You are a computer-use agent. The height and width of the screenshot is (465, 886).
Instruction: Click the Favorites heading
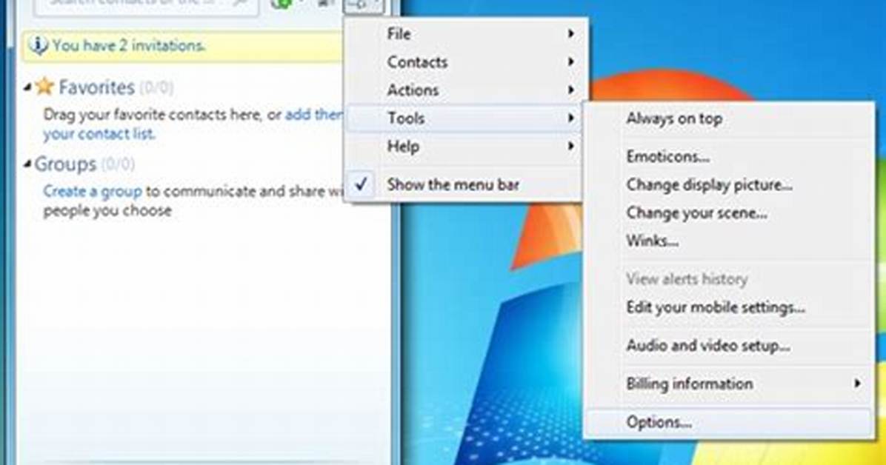coord(97,87)
